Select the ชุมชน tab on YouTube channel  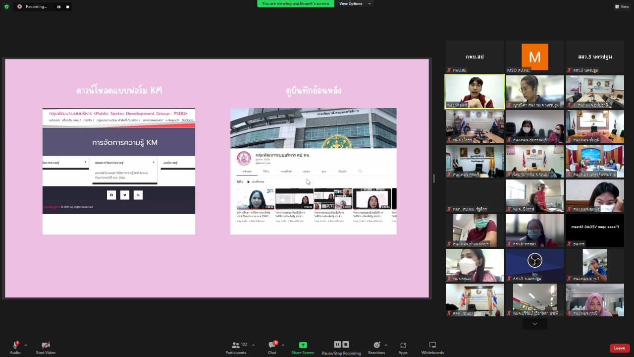pyautogui.click(x=307, y=172)
